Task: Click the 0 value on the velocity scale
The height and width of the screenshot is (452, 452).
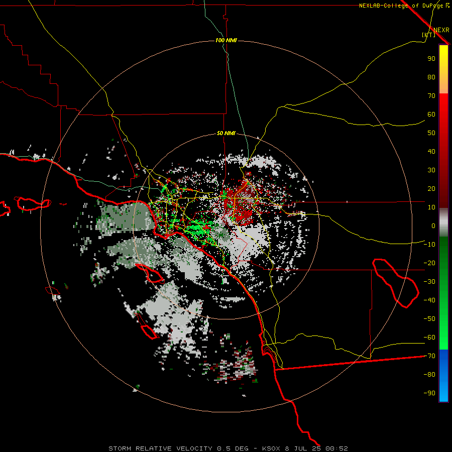Action: (433, 225)
